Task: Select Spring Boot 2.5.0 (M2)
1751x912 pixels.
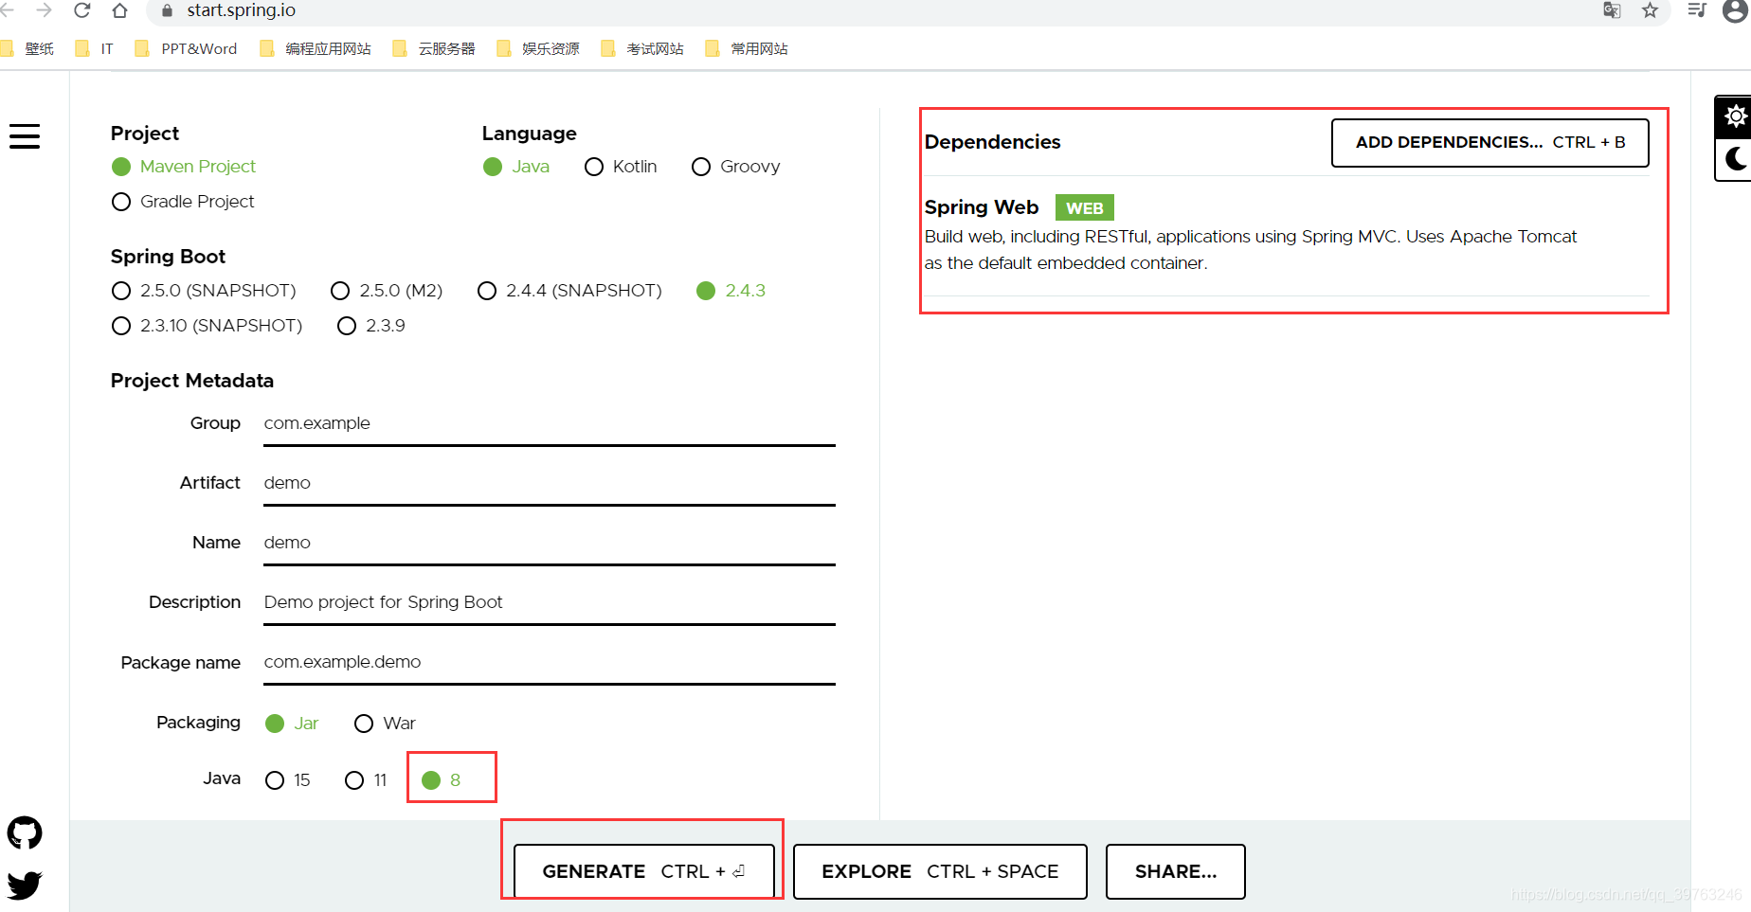Action: [387, 291]
